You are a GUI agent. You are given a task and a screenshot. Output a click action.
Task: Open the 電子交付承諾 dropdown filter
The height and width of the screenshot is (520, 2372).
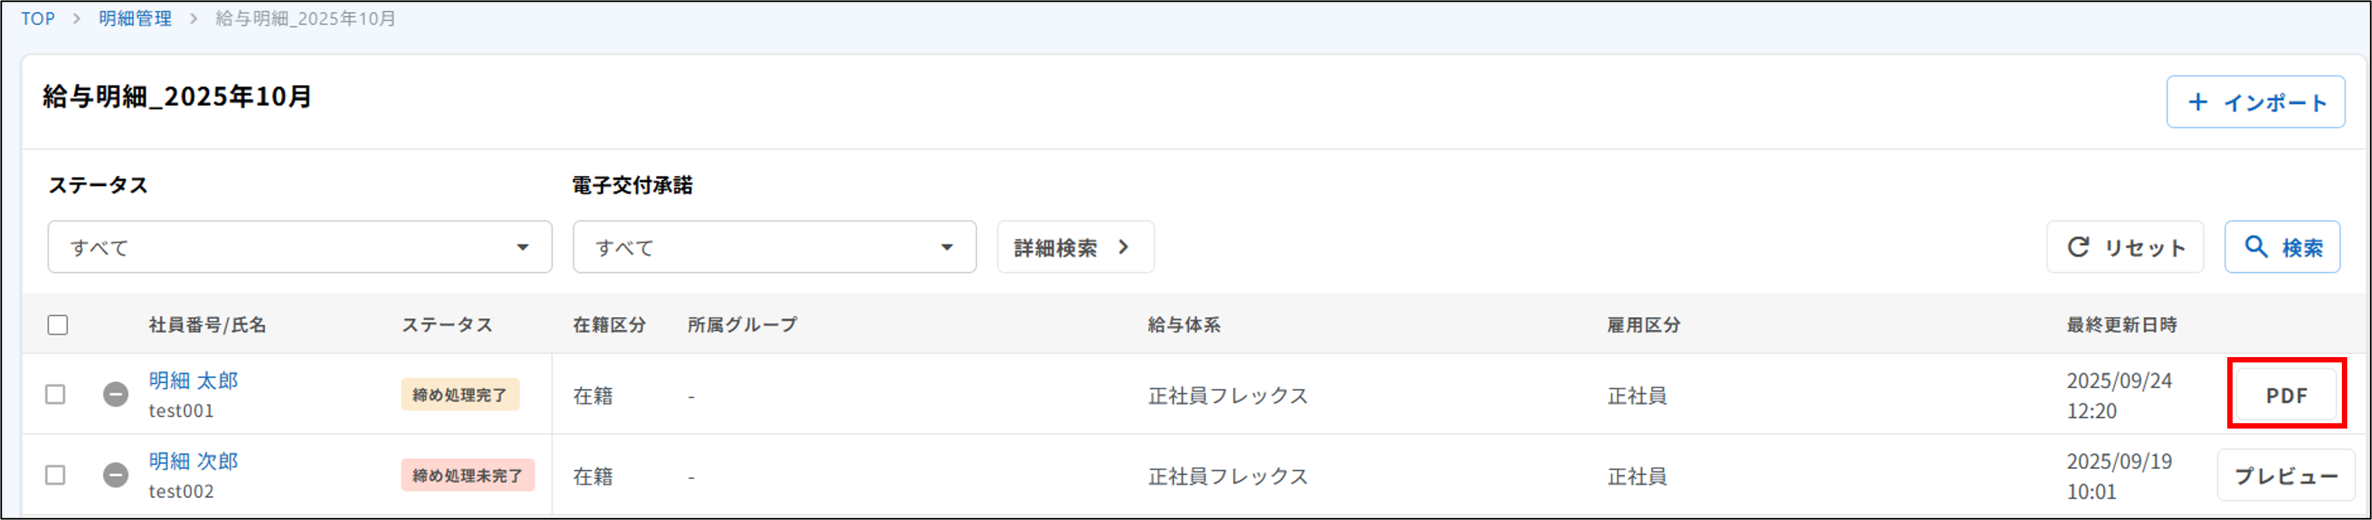[773, 247]
